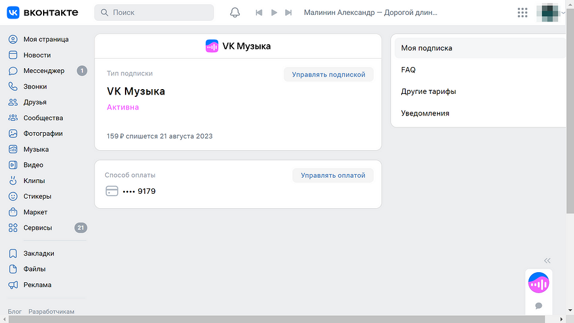This screenshot has width=574, height=323.
Task: Go back to the previous track
Action: pos(259,13)
